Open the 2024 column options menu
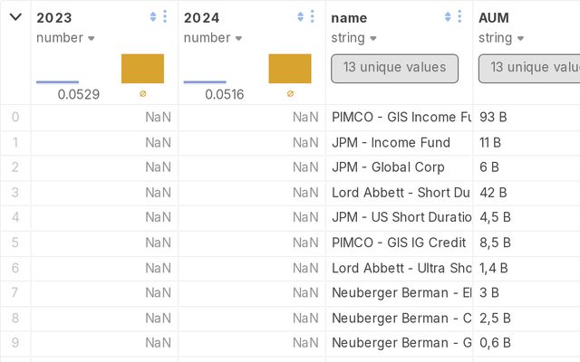Image resolution: width=580 pixels, height=362 pixels. pyautogui.click(x=313, y=16)
